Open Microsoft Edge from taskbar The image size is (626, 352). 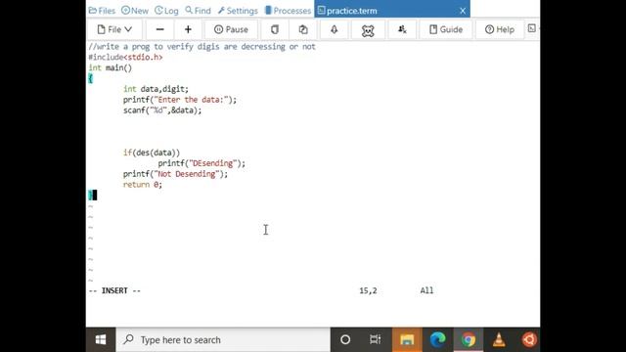point(437,339)
